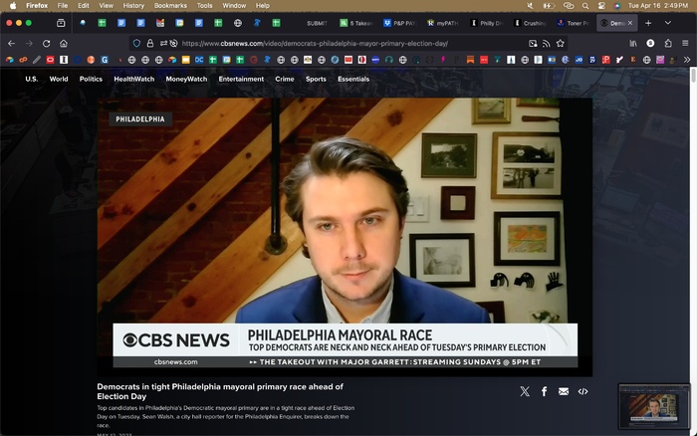Image resolution: width=697 pixels, height=436 pixels.
Task: Click the date and time in menu bar
Action: point(658,6)
